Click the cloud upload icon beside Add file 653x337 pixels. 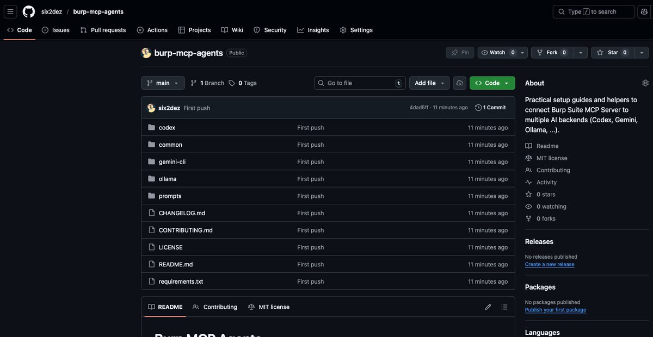pos(460,83)
